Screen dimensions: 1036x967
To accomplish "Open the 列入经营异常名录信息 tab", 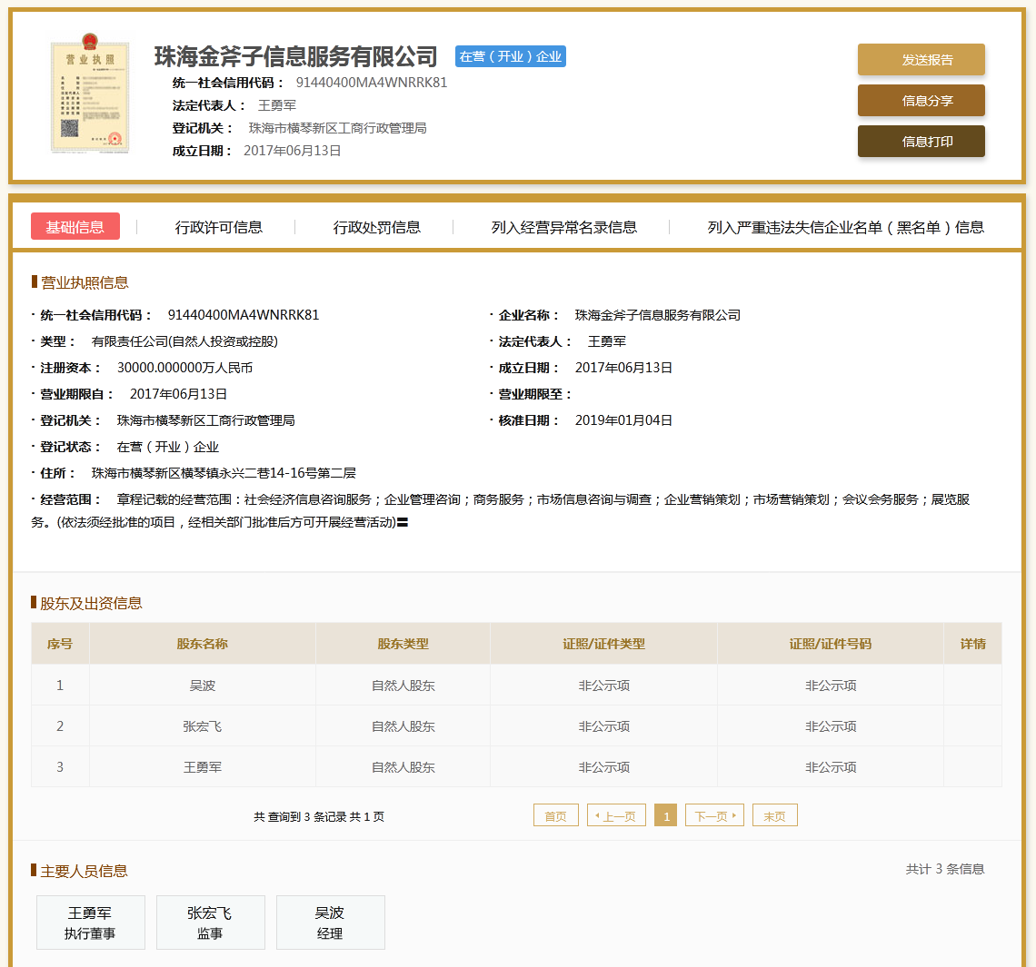I will [563, 227].
